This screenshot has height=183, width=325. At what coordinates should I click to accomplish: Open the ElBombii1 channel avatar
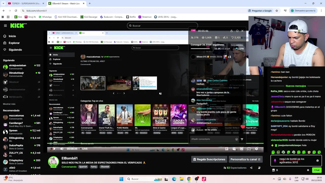(54, 162)
